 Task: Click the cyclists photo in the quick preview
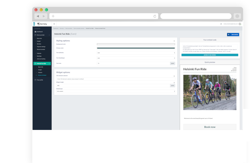tap(210, 92)
